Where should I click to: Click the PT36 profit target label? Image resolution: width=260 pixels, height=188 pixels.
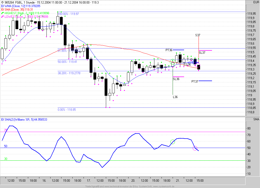click(x=169, y=50)
